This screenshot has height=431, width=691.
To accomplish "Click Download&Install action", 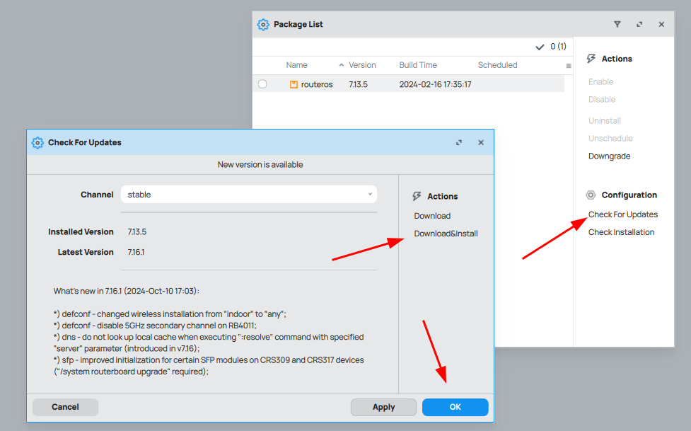I will pos(446,234).
